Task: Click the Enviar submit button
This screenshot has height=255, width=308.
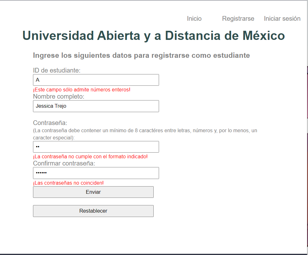Action: coord(93,192)
